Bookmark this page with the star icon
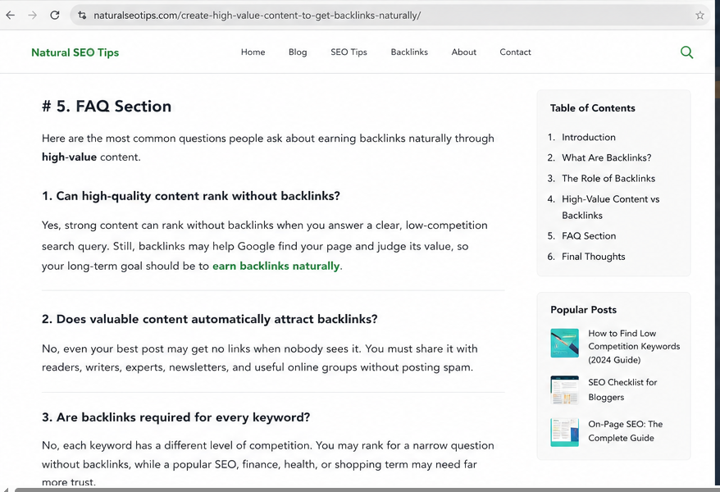The image size is (720, 492). point(699,15)
